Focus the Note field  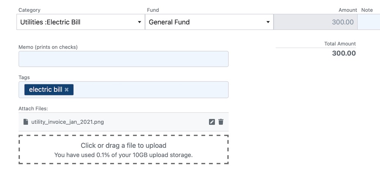[369, 22]
